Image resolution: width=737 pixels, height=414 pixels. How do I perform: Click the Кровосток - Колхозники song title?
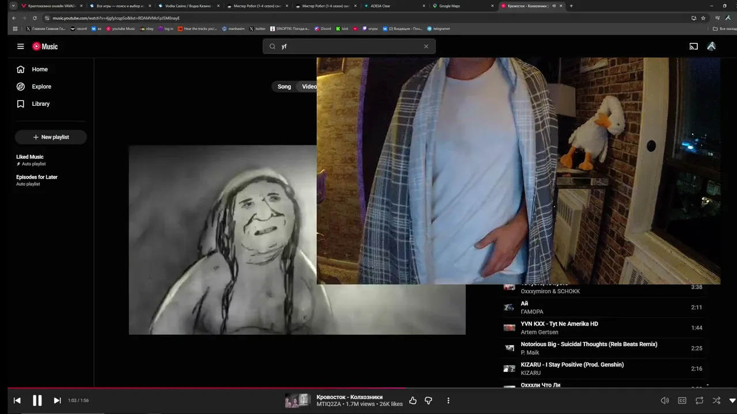(349, 397)
